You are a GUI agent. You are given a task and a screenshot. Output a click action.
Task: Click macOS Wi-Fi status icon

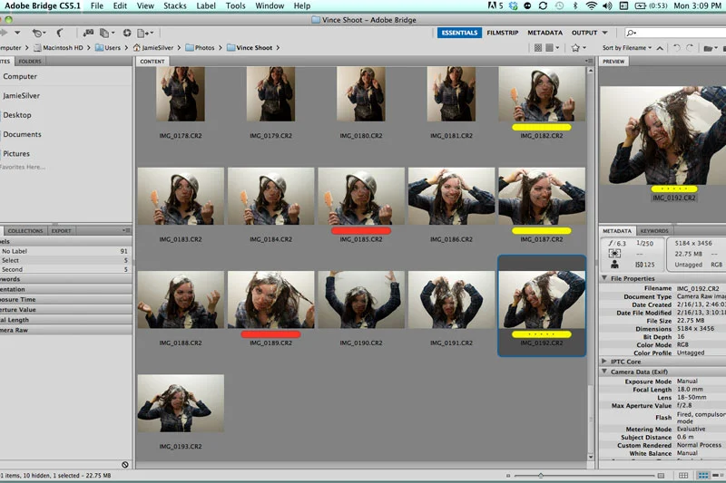(x=592, y=6)
